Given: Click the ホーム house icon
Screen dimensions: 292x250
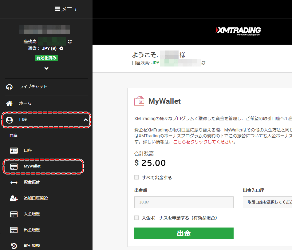Looking at the screenshot, I should (x=9, y=103).
